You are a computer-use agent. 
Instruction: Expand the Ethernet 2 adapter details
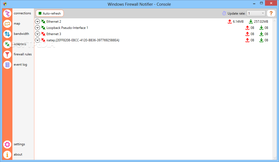(x=37, y=22)
